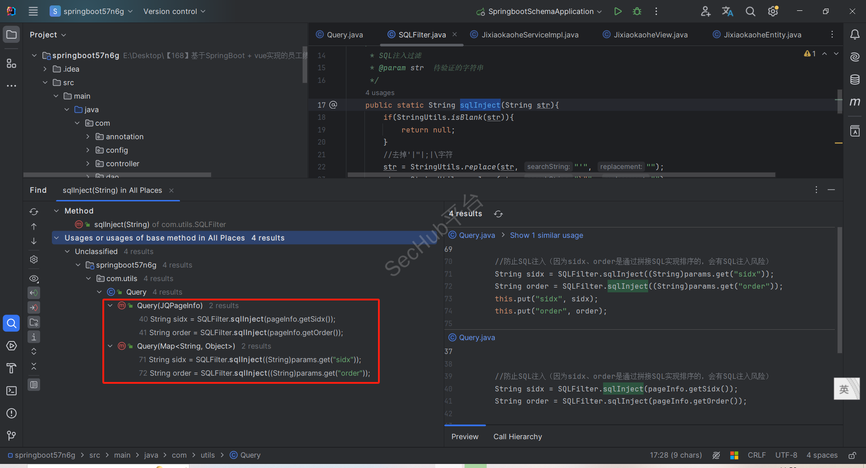Collapse the Query(JQPageInfo) usage node
The height and width of the screenshot is (468, 866).
110,305
